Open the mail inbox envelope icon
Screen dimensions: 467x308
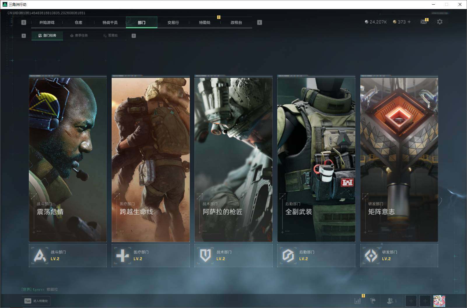click(x=424, y=22)
